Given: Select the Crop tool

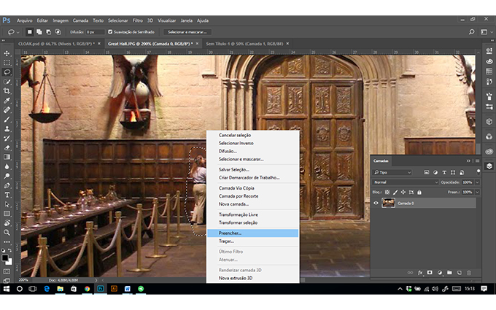Looking at the screenshot, I should [7, 91].
